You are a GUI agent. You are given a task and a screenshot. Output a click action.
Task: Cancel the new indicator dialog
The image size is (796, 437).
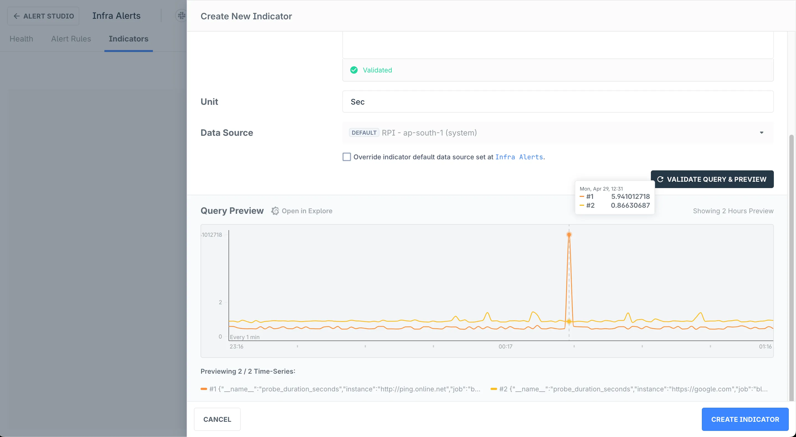[217, 419]
